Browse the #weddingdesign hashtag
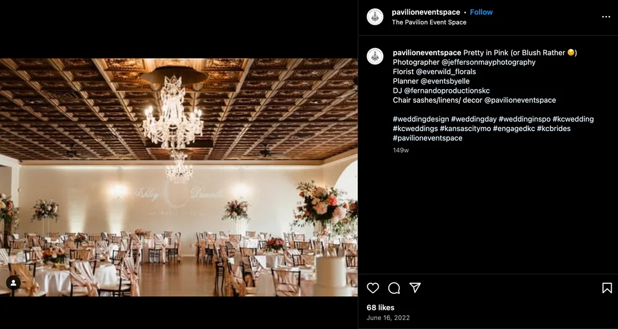This screenshot has height=329, width=618. click(x=421, y=119)
